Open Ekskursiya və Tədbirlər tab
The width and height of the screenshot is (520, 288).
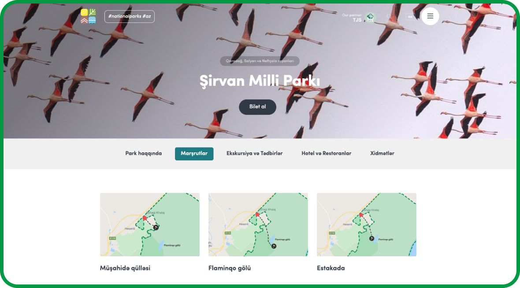coord(254,153)
